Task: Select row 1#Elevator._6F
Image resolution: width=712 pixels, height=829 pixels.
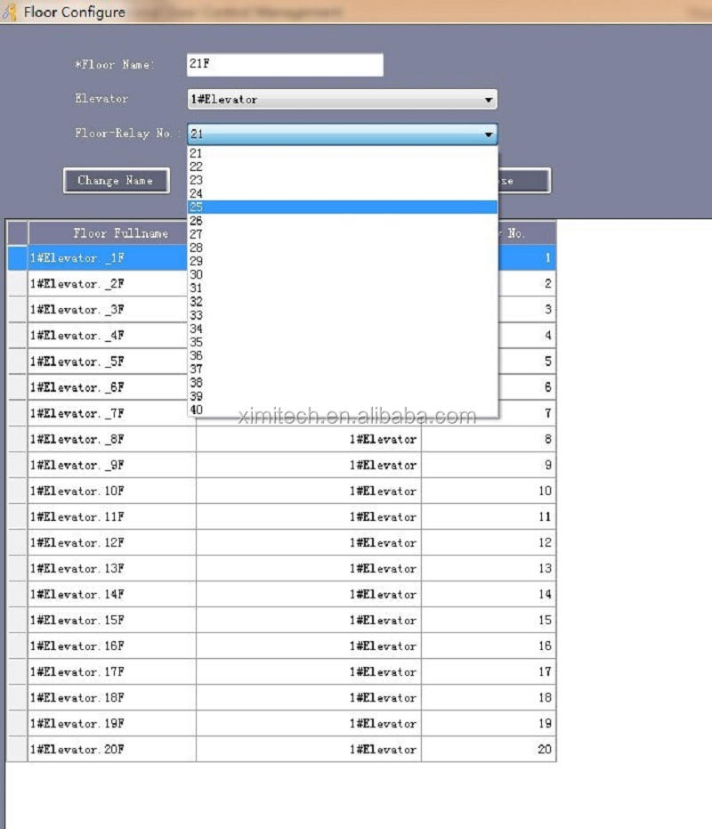Action: click(x=281, y=387)
